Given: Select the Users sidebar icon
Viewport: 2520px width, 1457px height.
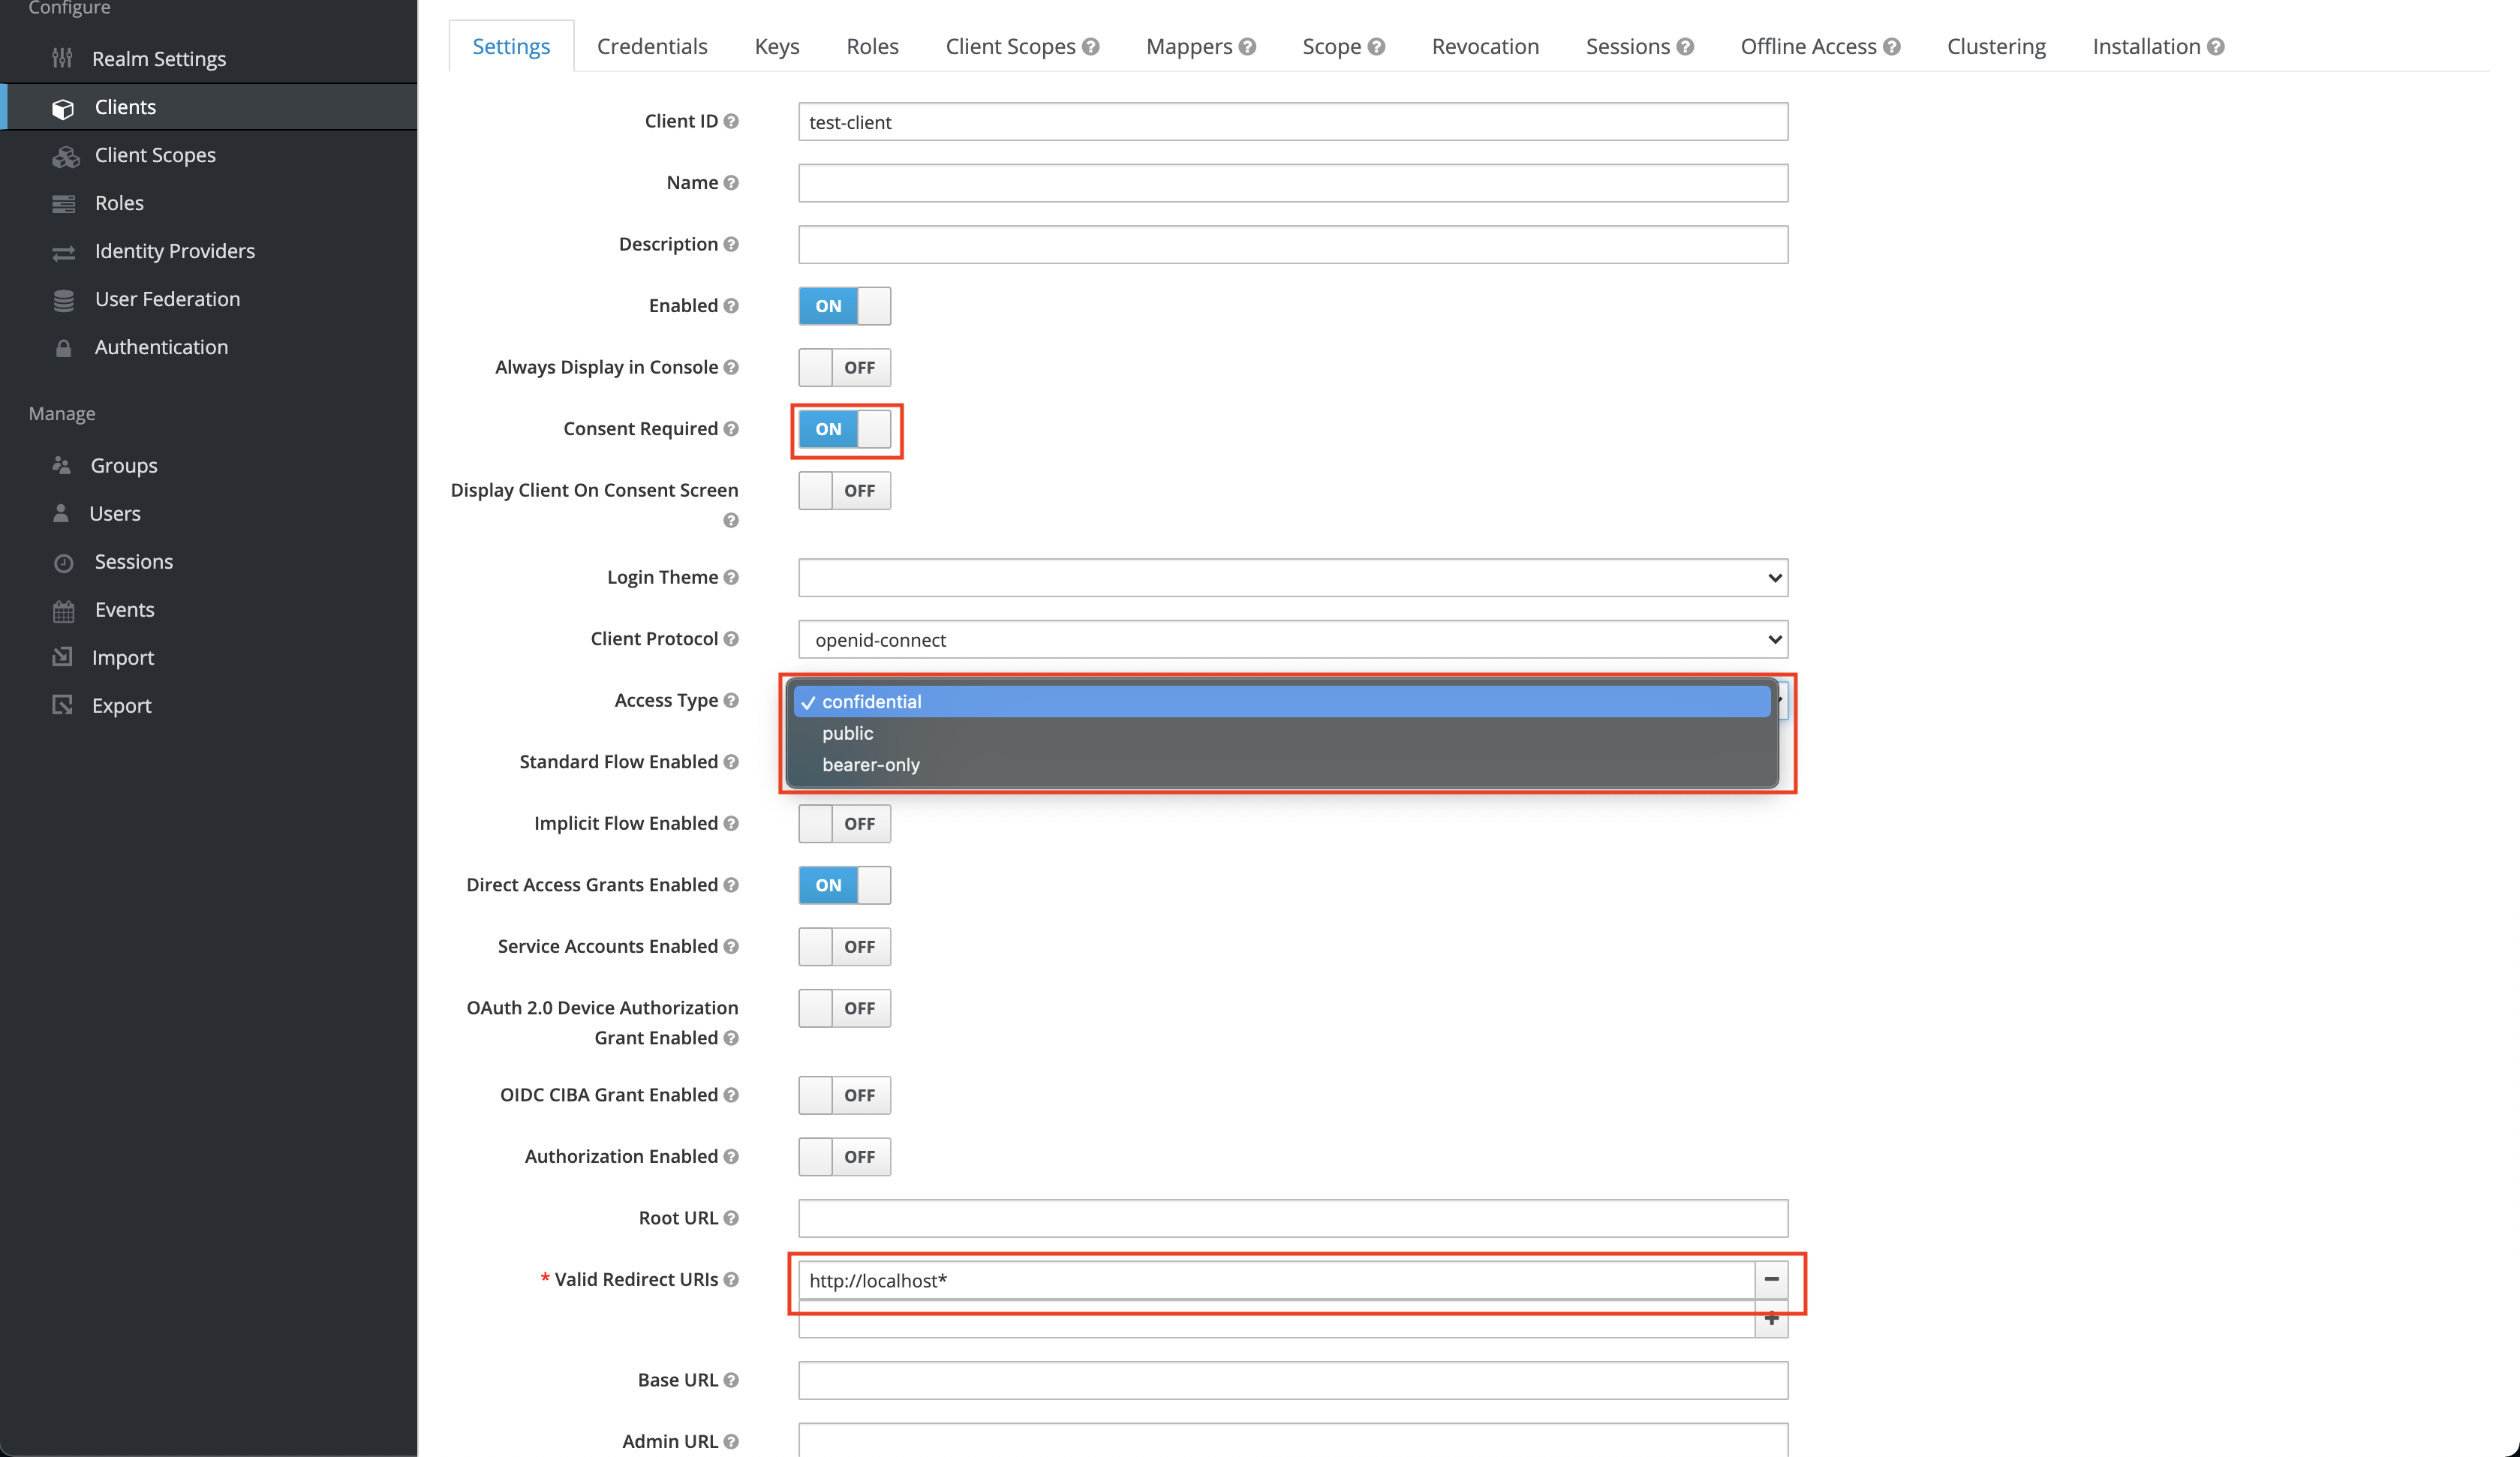Looking at the screenshot, I should click(62, 513).
